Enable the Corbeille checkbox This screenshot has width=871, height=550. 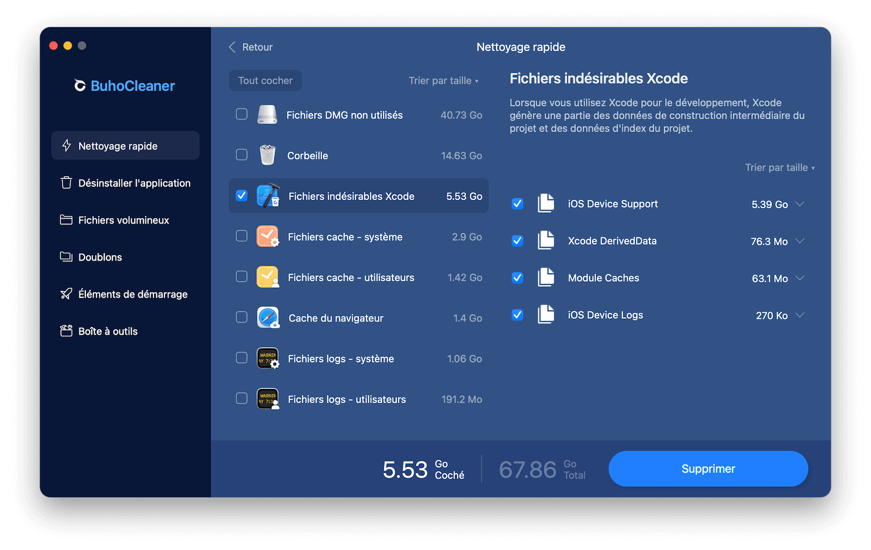click(241, 155)
